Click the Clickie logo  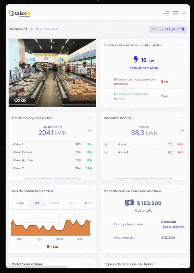point(20,13)
